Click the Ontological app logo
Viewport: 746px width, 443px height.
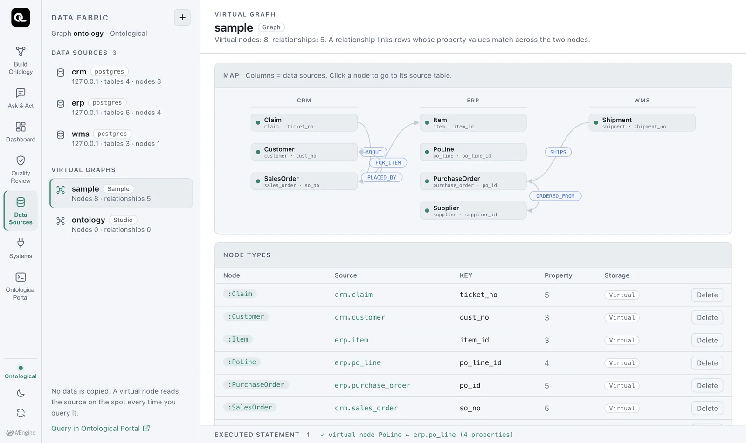pyautogui.click(x=21, y=18)
